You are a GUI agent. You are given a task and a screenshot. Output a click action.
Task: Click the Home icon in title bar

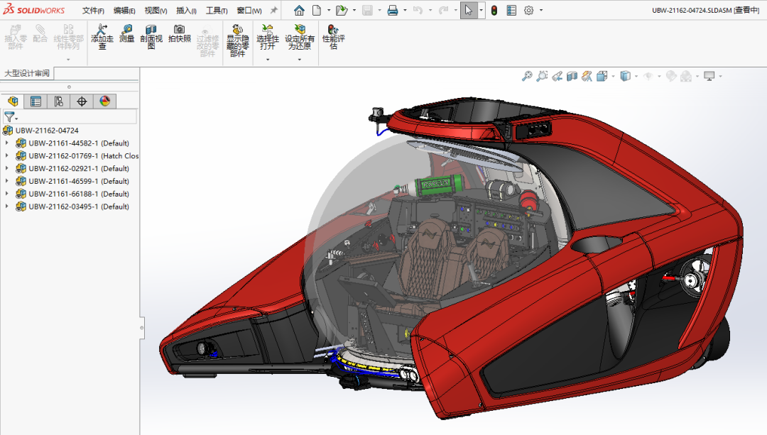pyautogui.click(x=299, y=11)
